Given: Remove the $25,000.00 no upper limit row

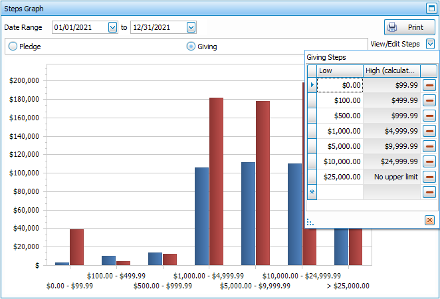Looking at the screenshot, I should [429, 177].
